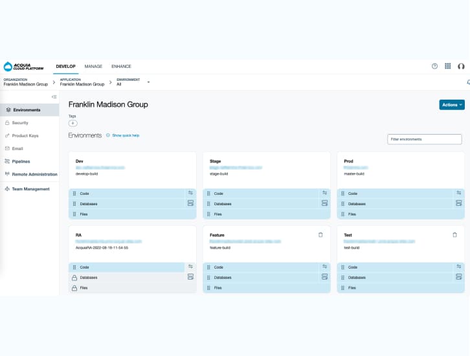This screenshot has width=470, height=356.
Task: Click the RA Databases lock icon
Action: 74,278
